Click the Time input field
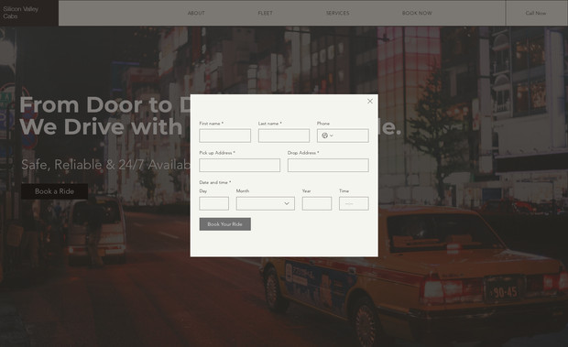568x347 pixels. (x=354, y=203)
